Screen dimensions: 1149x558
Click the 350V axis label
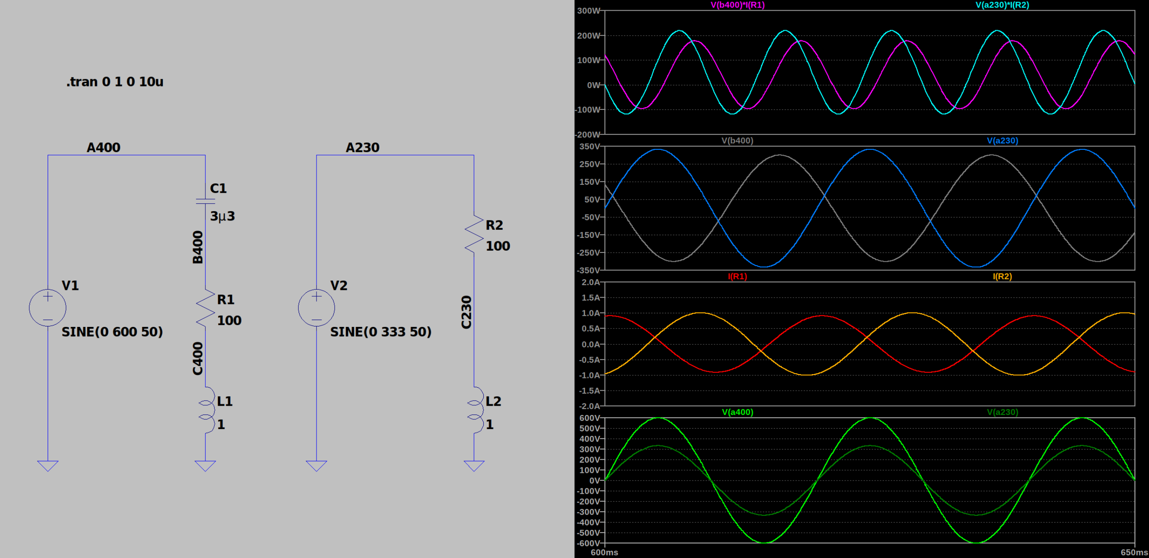(x=590, y=146)
